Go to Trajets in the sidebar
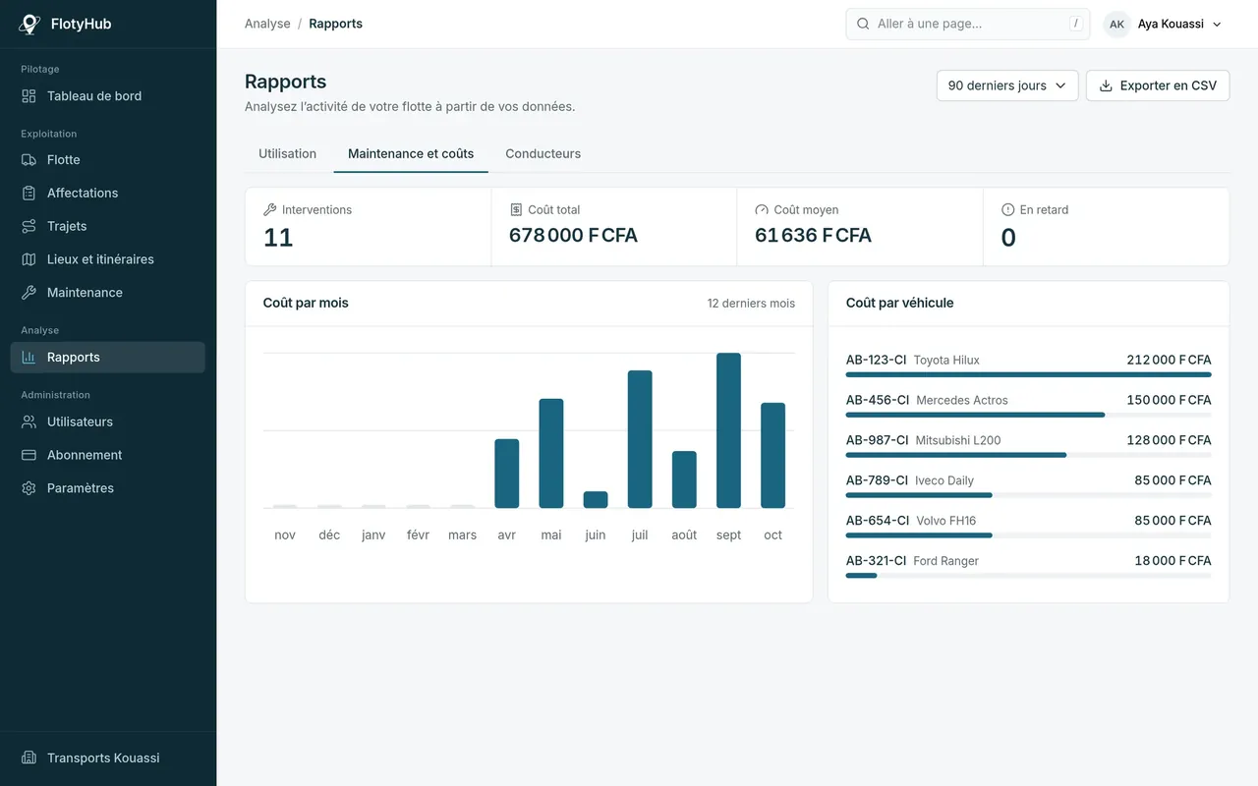Screen dimensions: 1258x786 click(x=108, y=227)
